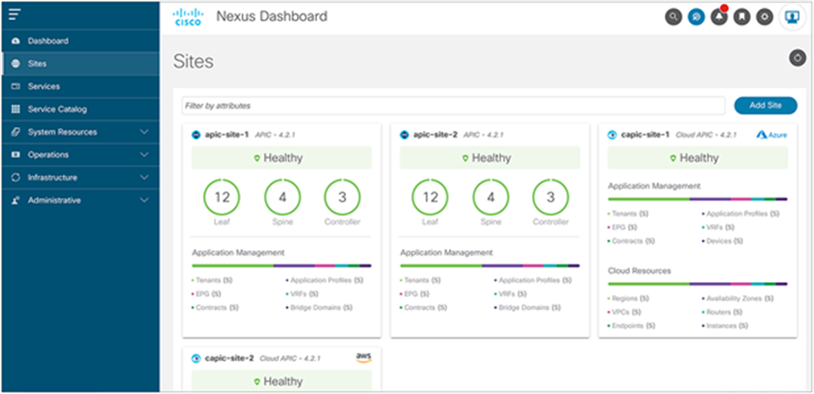This screenshot has height=394, width=814.
Task: Click the blue feedback icon in header
Action: click(x=696, y=17)
